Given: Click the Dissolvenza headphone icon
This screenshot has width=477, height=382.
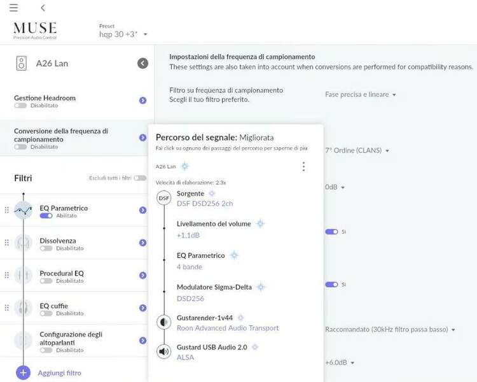Looking at the screenshot, I should click(x=24, y=243).
